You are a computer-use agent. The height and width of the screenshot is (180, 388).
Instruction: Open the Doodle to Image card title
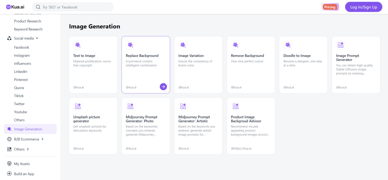tap(297, 56)
